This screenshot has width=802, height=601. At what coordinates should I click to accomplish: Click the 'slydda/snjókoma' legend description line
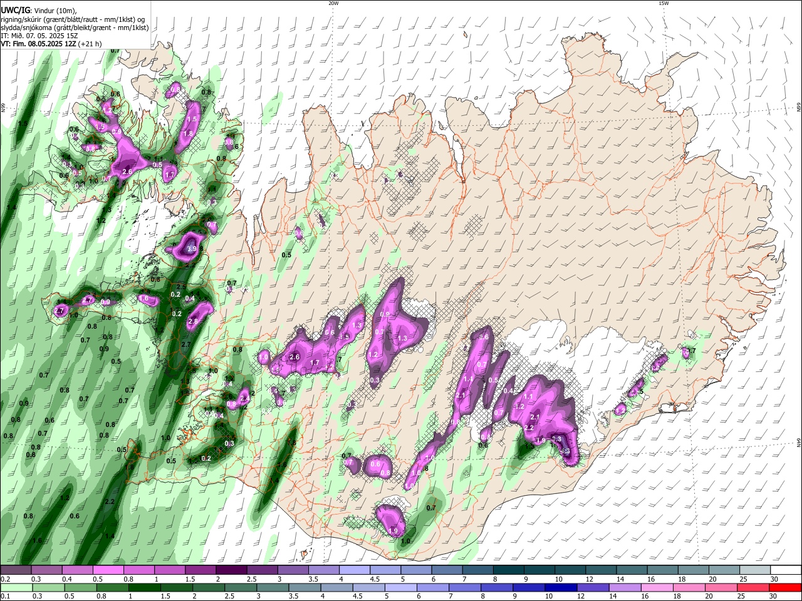(x=75, y=28)
